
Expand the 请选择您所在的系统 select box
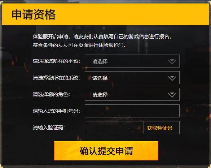point(132,78)
